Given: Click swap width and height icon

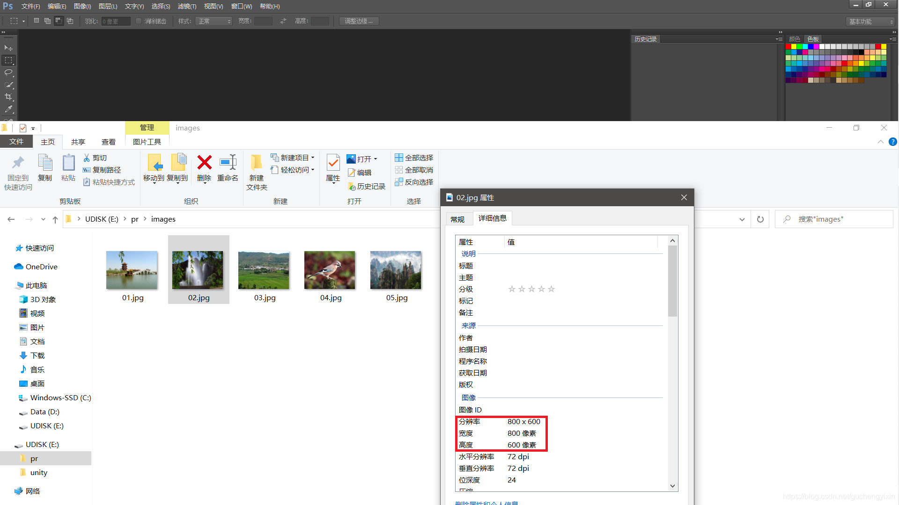Looking at the screenshot, I should pyautogui.click(x=283, y=21).
